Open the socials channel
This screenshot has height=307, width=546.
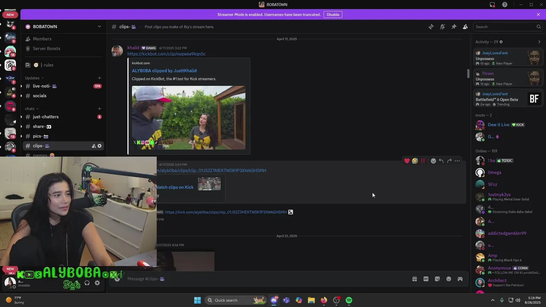click(x=64, y=96)
